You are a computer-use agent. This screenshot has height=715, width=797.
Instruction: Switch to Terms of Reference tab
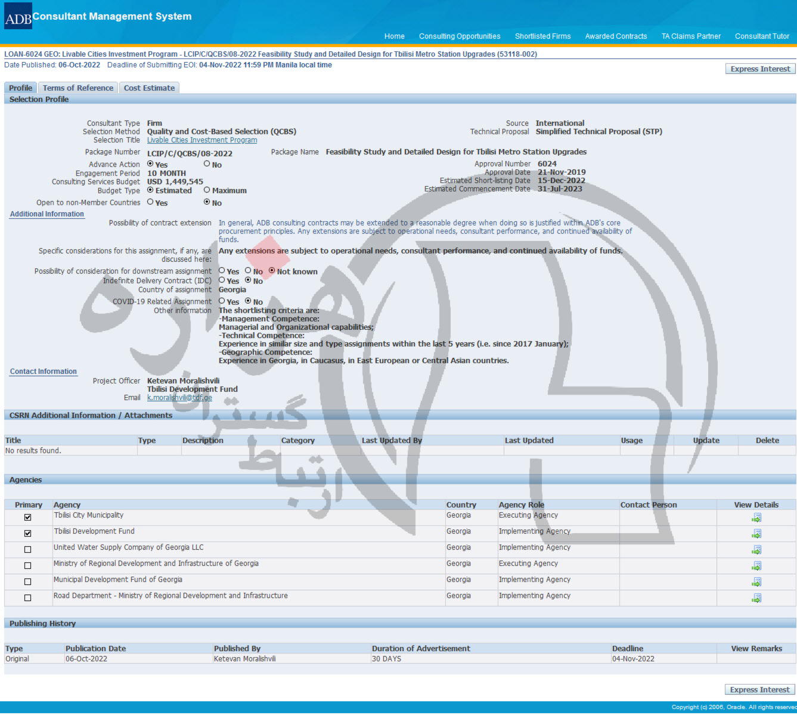tap(78, 88)
